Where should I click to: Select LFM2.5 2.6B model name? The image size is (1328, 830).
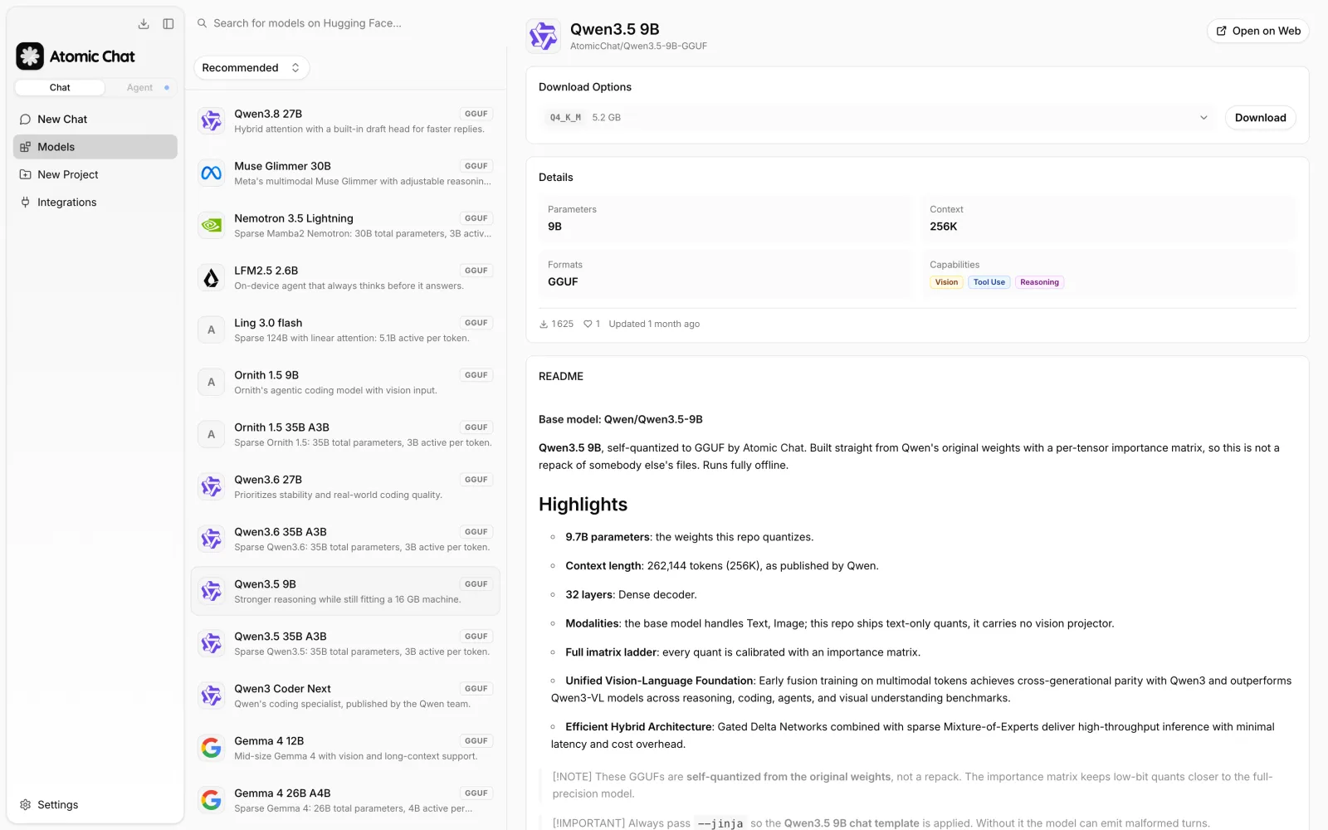click(266, 271)
